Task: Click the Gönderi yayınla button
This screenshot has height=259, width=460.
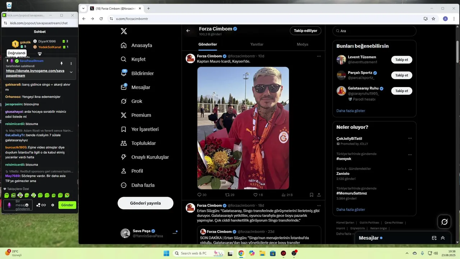Action: [146, 203]
